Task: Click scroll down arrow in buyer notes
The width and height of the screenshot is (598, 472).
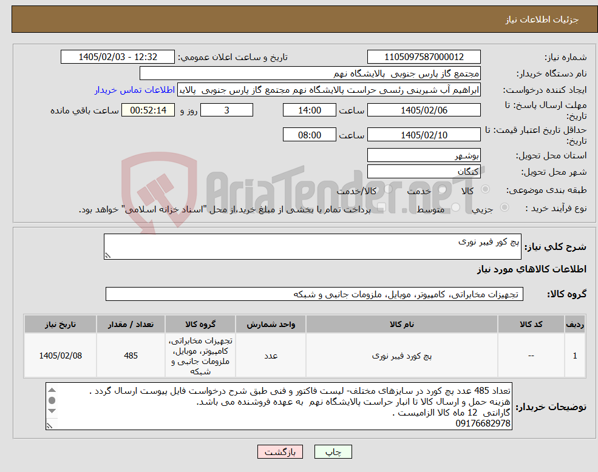Action: pyautogui.click(x=52, y=411)
